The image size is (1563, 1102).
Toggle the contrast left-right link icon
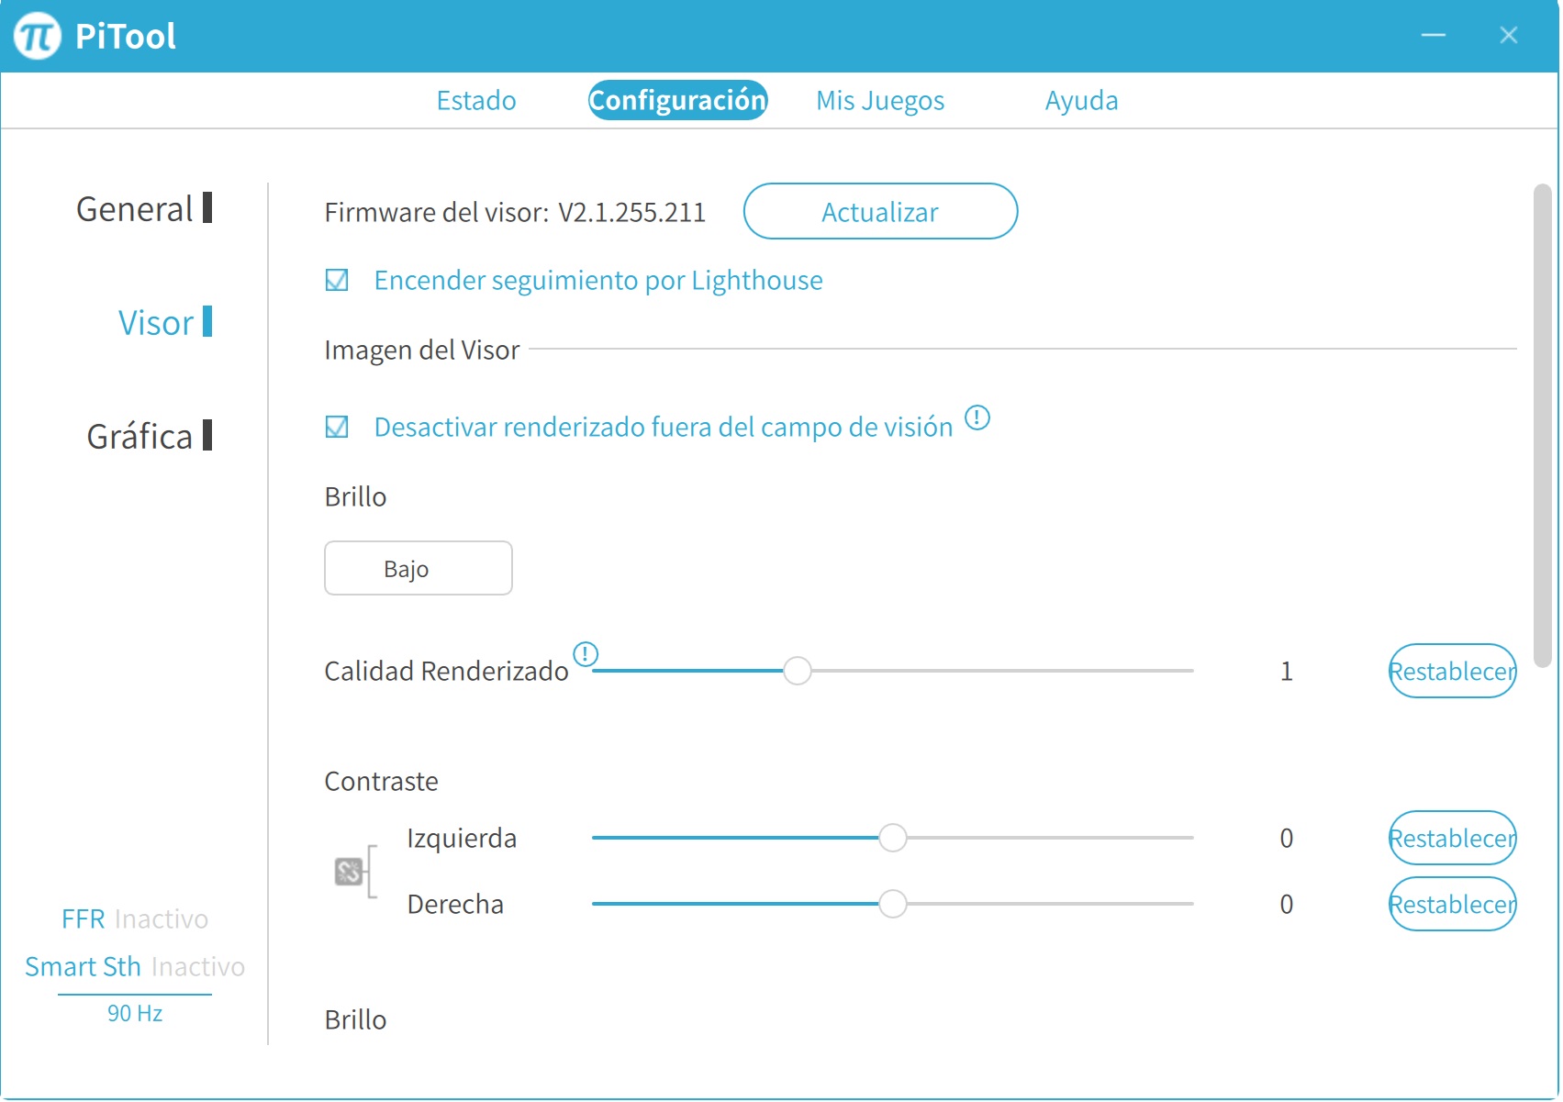tap(349, 871)
